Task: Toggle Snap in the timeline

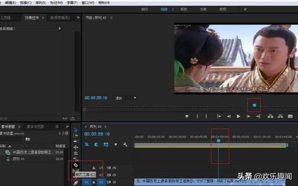Action: pyautogui.click(x=96, y=145)
